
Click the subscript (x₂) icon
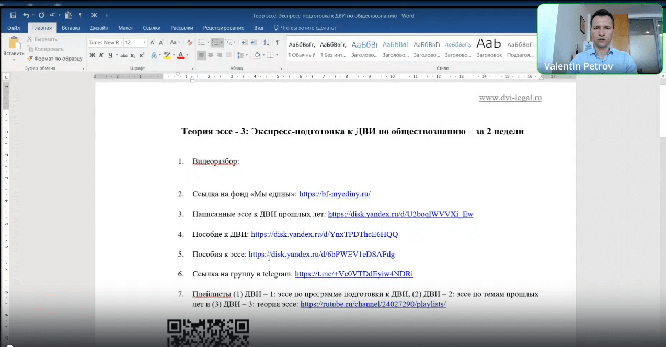pyautogui.click(x=132, y=55)
